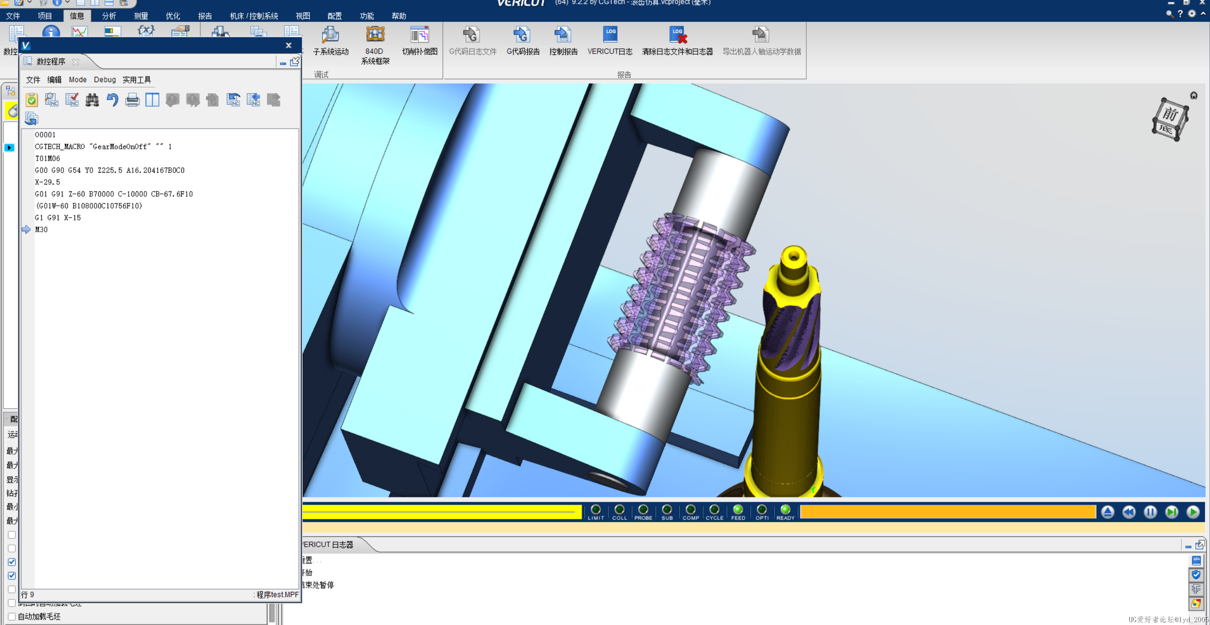Open the Debug menu in NC program window
This screenshot has width=1210, height=625.
(104, 80)
